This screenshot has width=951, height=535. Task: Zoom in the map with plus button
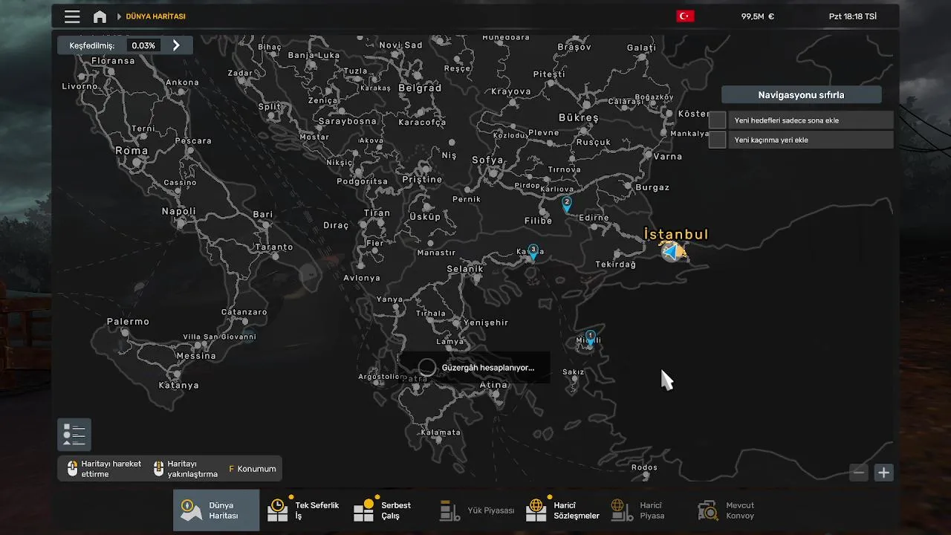883,472
